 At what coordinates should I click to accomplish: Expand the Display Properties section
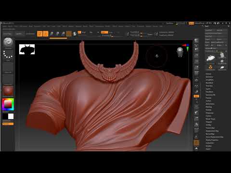tap(212, 140)
